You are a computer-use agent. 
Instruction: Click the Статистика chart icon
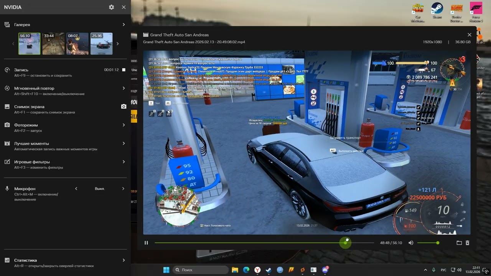pos(7,260)
